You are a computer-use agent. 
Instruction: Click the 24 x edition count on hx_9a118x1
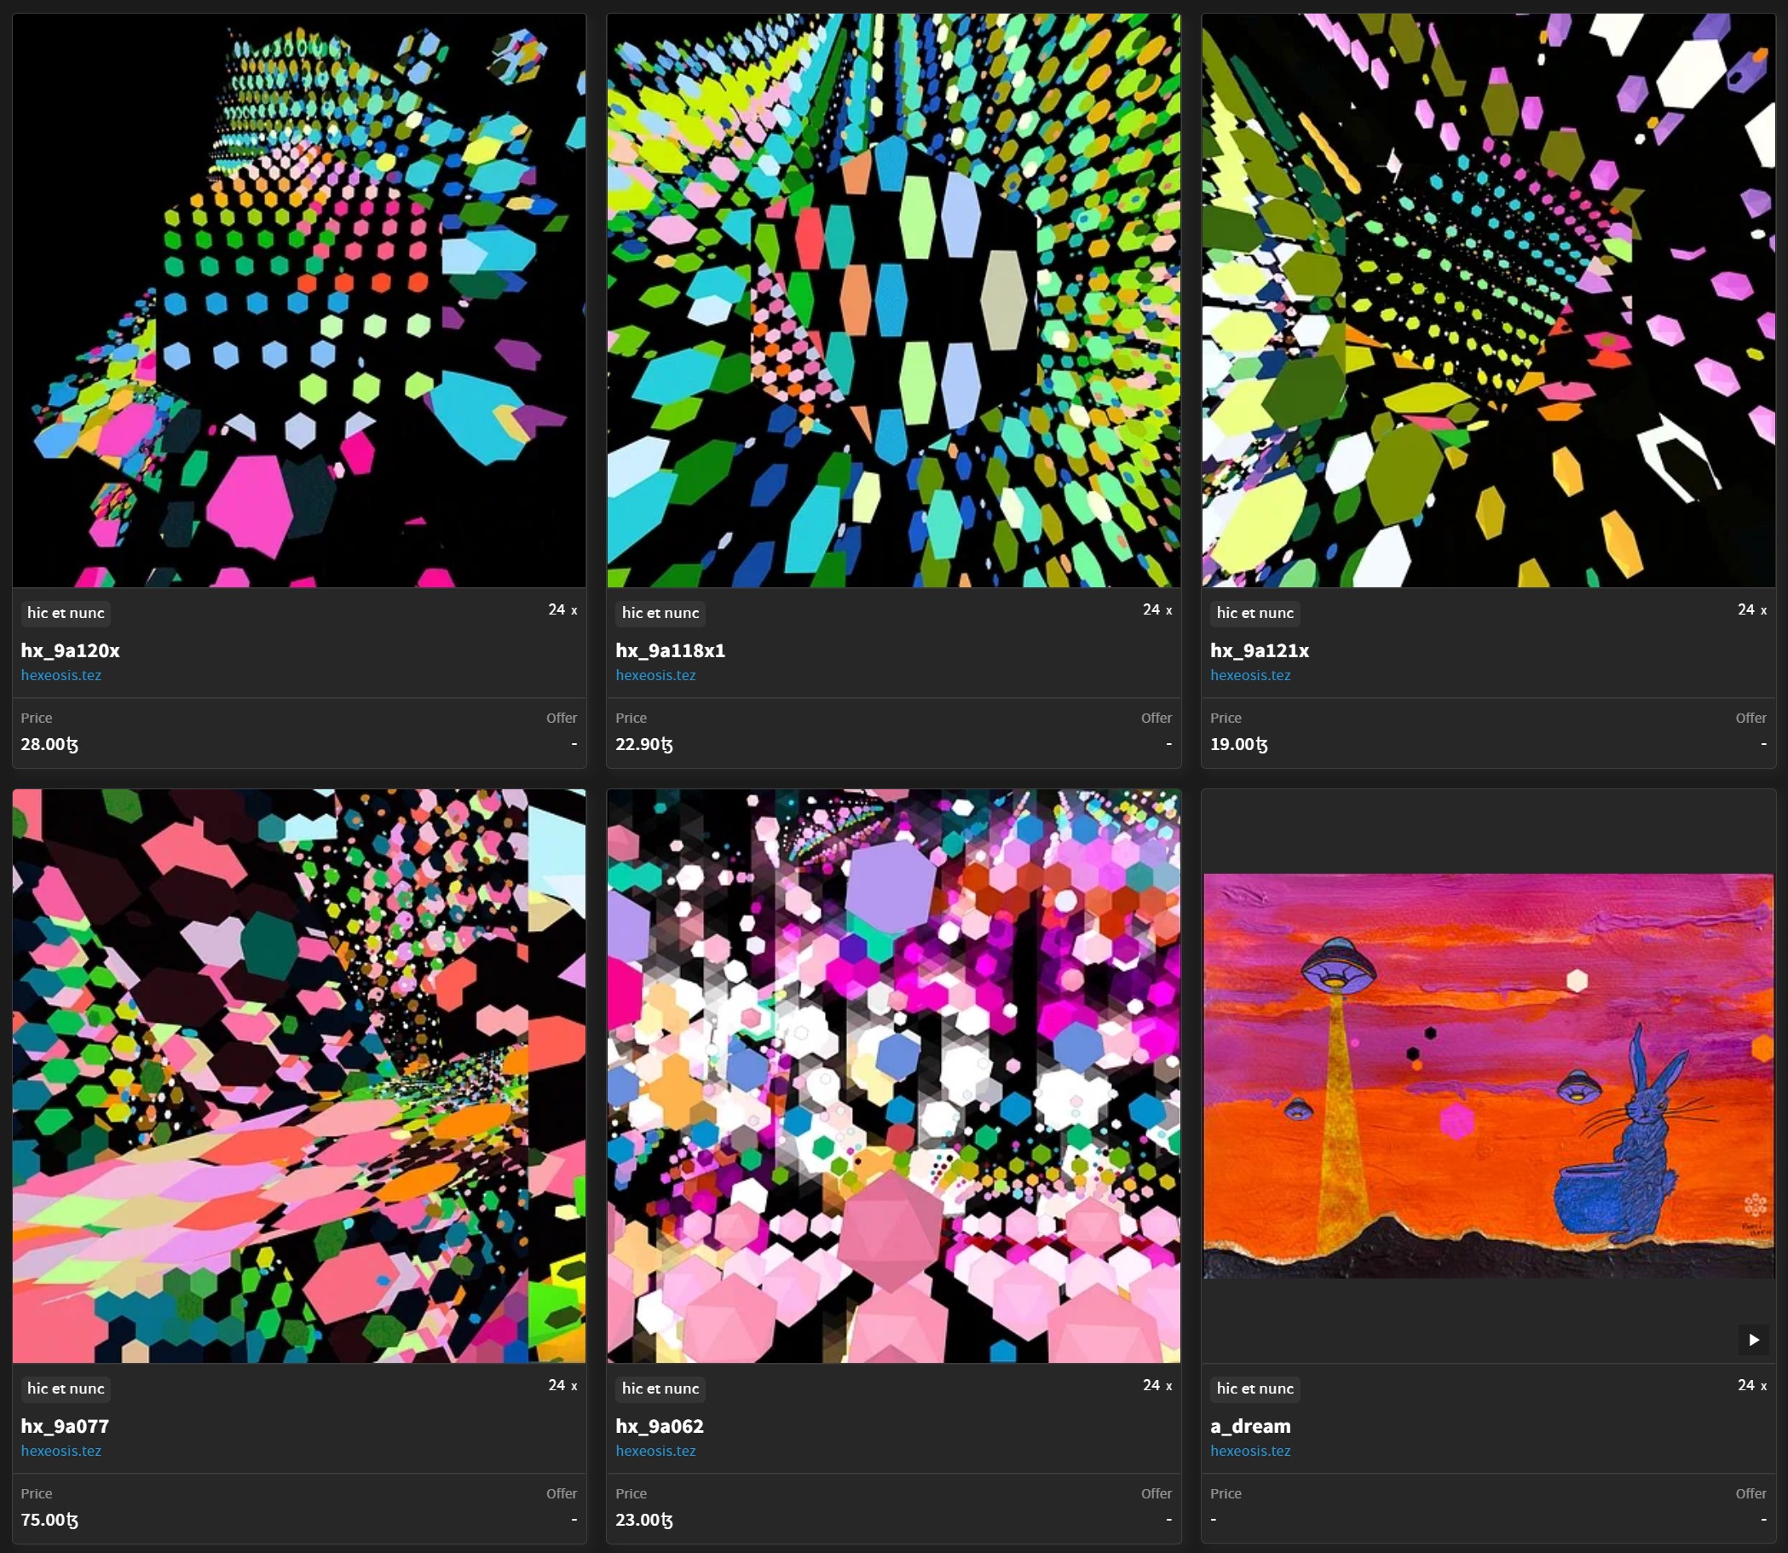pos(1156,610)
